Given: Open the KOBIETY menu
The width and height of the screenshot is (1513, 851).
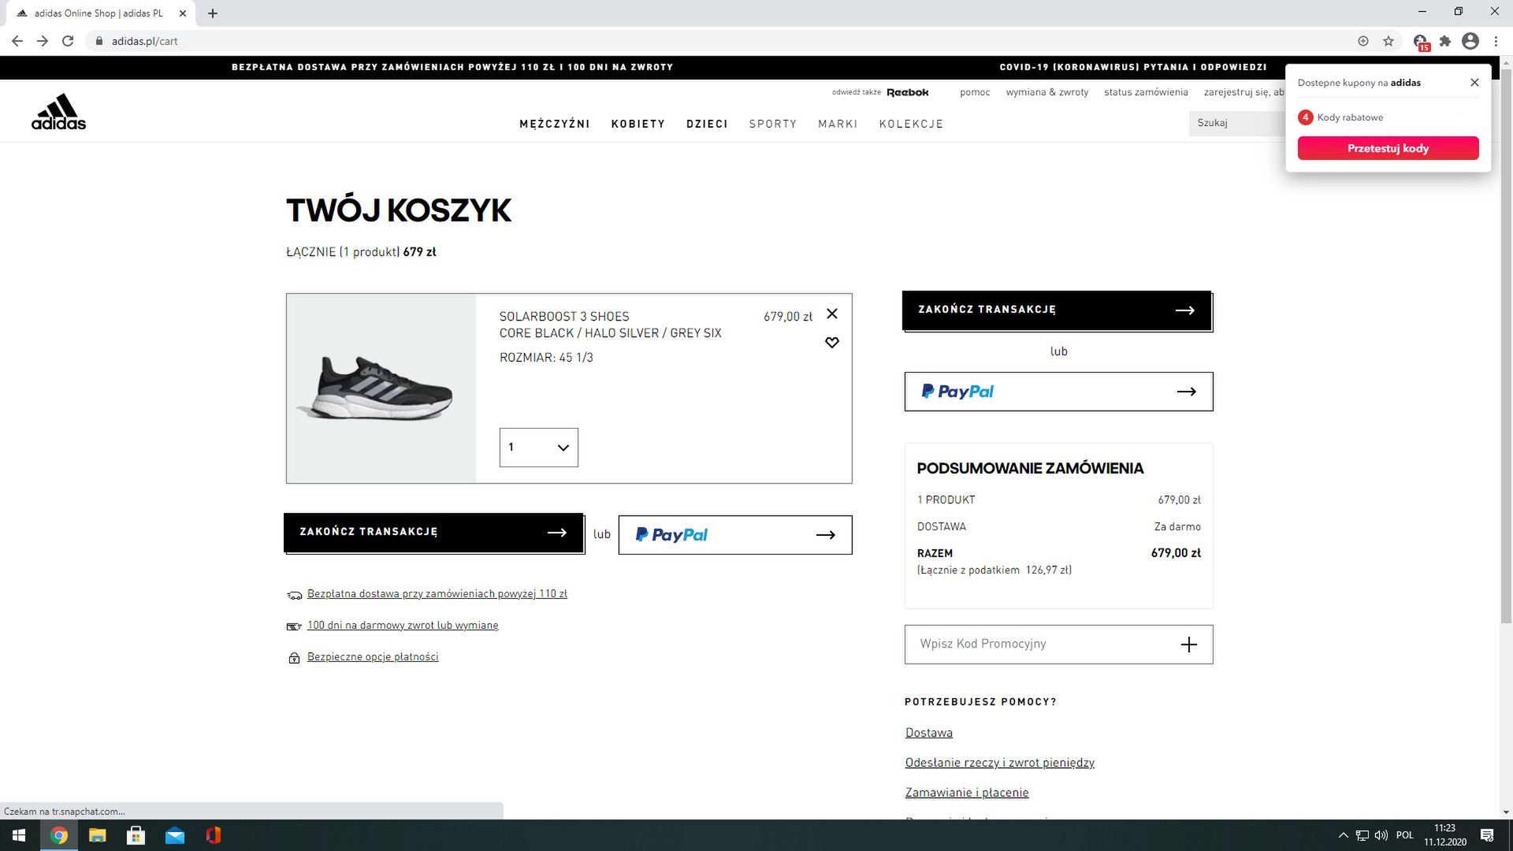Looking at the screenshot, I should (x=638, y=124).
